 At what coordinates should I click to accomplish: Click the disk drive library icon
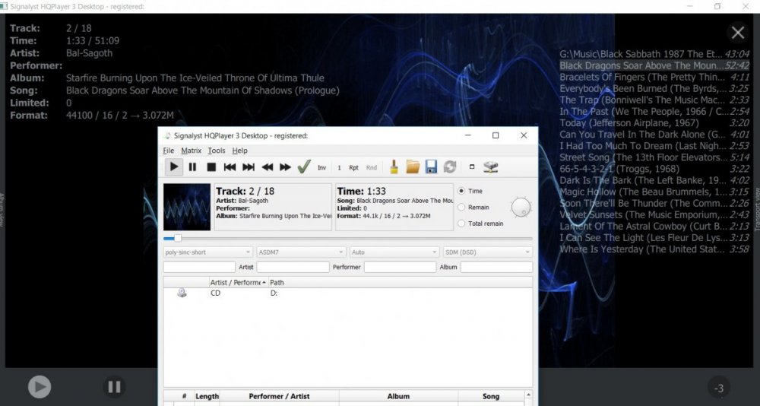[x=491, y=167]
